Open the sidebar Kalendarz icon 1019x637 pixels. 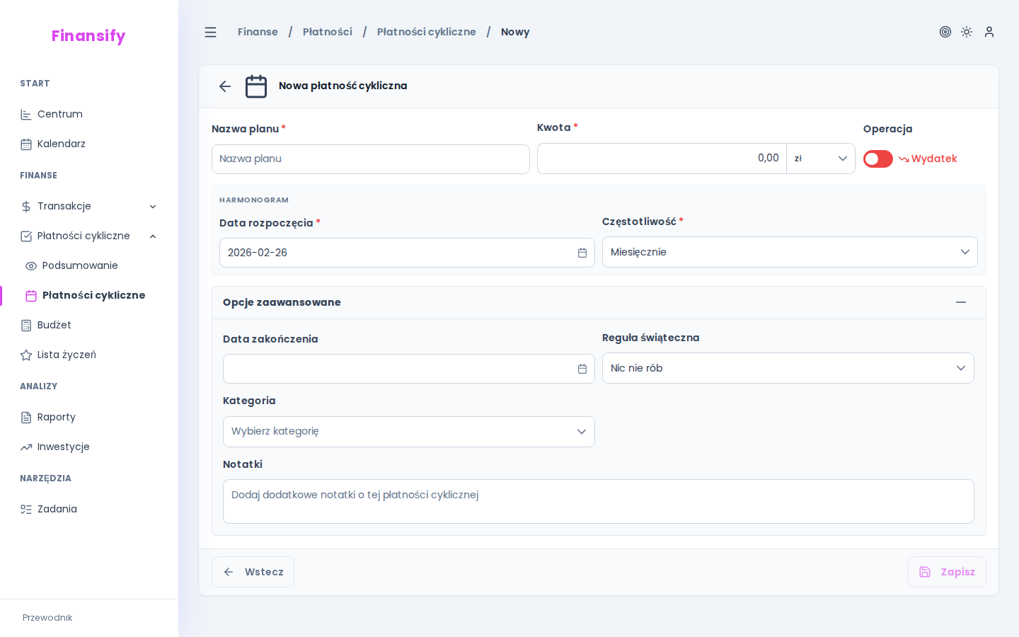pos(26,144)
